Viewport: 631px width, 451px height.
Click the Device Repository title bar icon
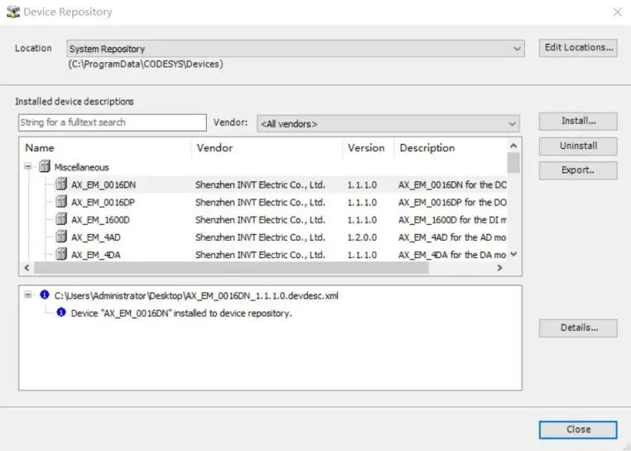[x=13, y=12]
